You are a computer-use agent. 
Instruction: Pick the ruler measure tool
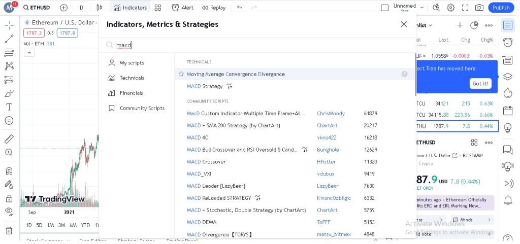click(x=9, y=139)
